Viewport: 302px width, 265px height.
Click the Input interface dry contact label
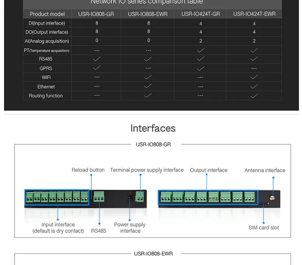click(x=58, y=228)
